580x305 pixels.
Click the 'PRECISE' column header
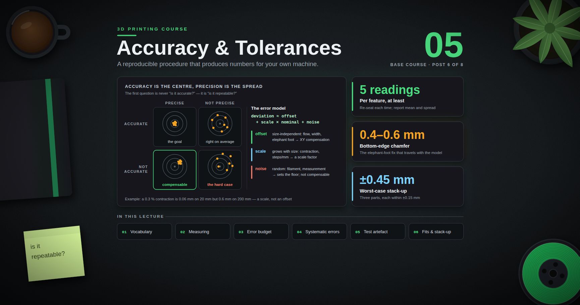175,103
